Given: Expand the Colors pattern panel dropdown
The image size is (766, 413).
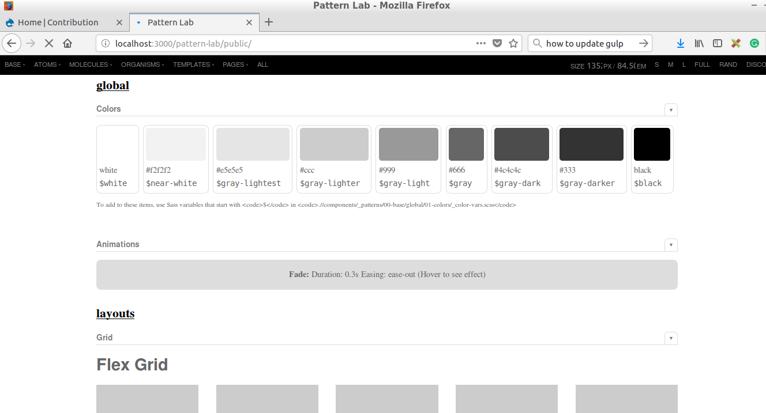Looking at the screenshot, I should point(670,109).
